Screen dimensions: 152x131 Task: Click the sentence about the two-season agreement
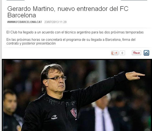tap(75, 32)
